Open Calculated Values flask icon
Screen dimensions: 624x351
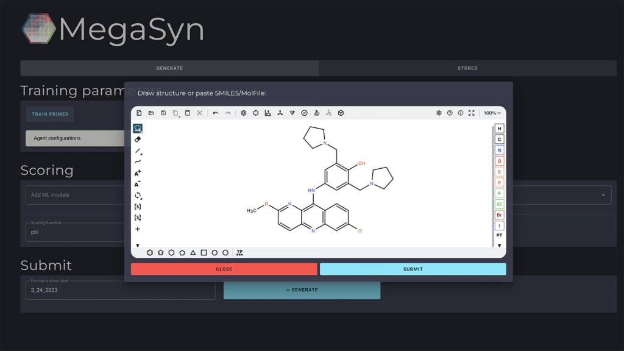click(x=317, y=113)
